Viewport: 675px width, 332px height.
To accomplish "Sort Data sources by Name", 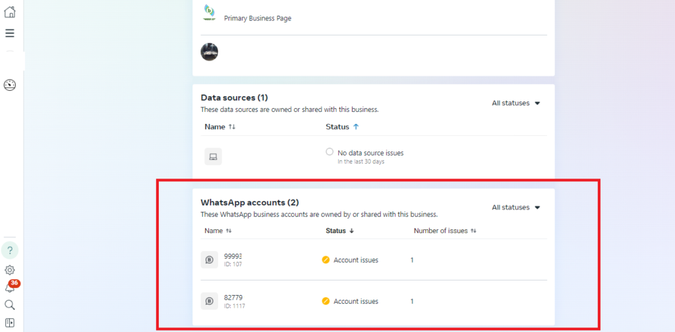I will (220, 127).
